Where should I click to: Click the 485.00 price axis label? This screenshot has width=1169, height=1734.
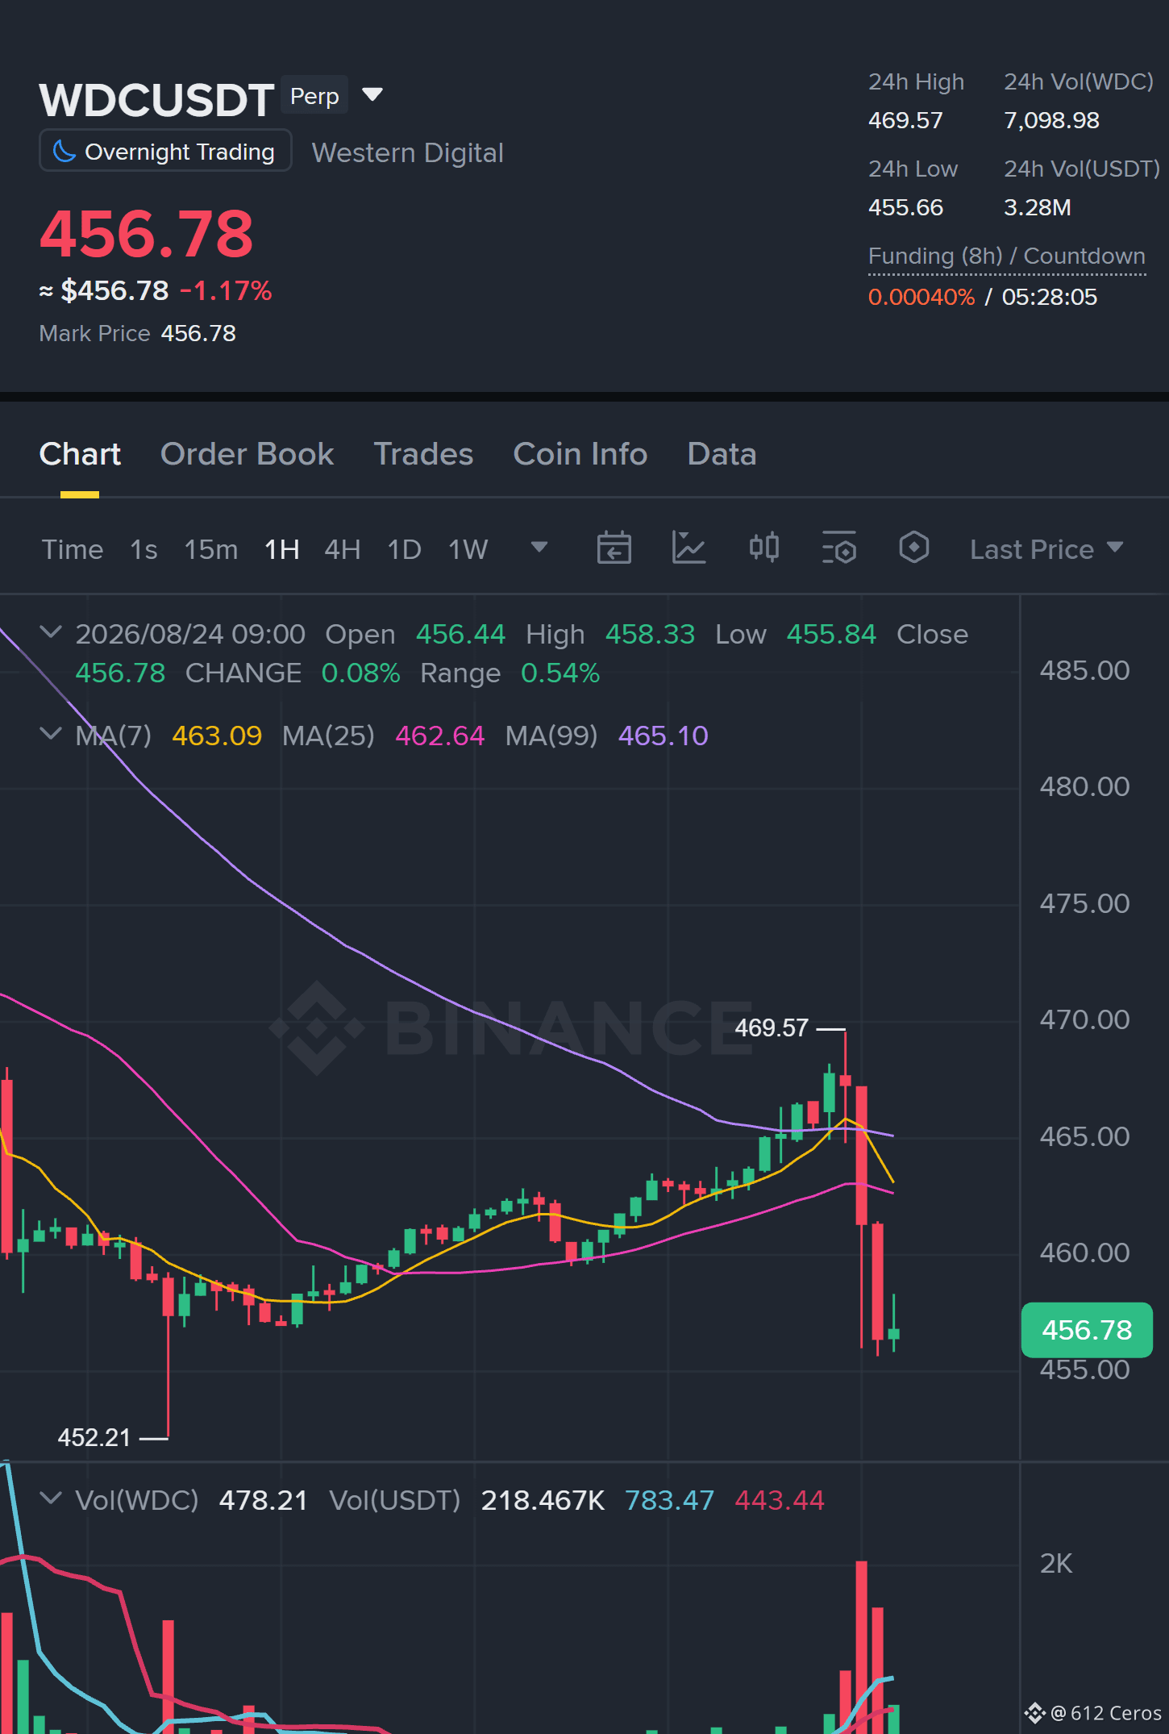(x=1084, y=670)
